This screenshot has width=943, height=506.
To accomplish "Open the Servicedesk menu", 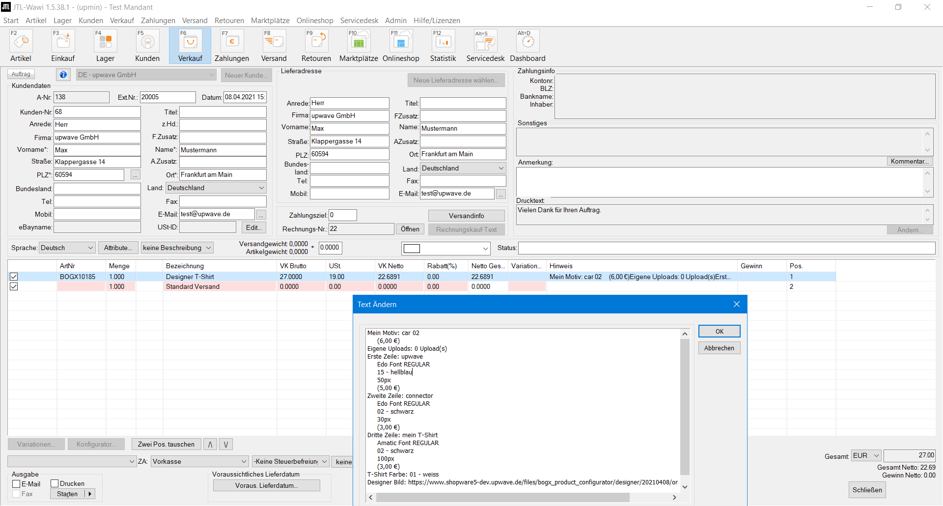I will (359, 20).
